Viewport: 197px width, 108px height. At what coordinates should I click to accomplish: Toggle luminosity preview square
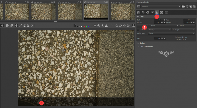click(91, 27)
